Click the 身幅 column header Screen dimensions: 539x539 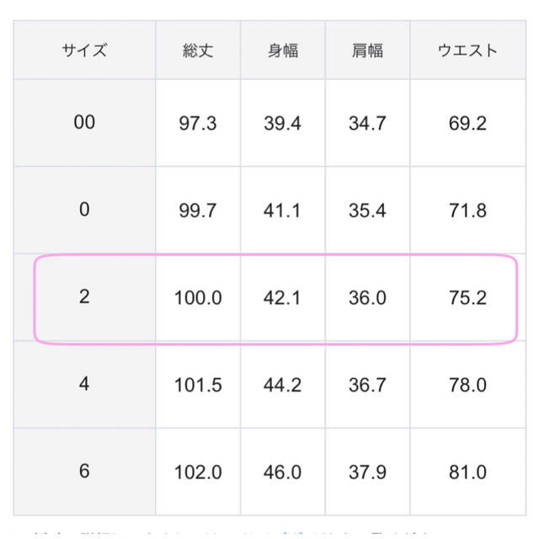point(283,51)
